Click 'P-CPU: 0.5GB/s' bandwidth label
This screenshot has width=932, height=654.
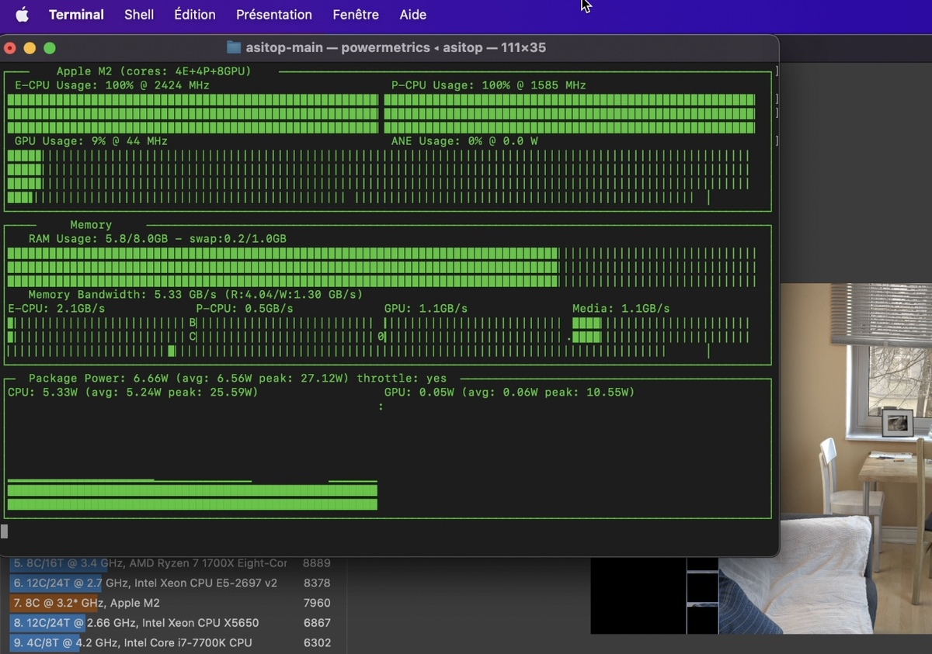(245, 309)
